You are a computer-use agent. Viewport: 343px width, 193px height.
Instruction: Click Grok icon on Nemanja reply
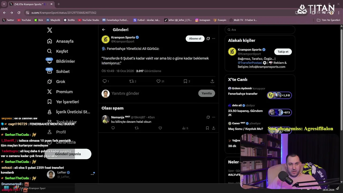(208, 117)
